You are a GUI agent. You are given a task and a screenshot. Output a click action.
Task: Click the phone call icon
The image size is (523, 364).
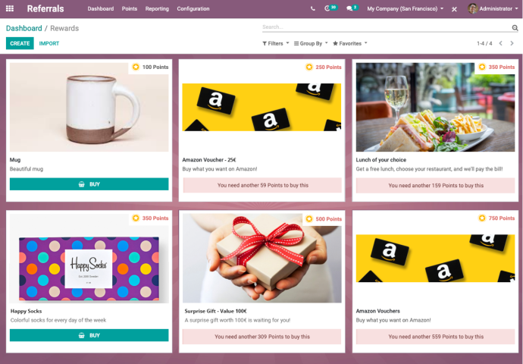(x=312, y=8)
